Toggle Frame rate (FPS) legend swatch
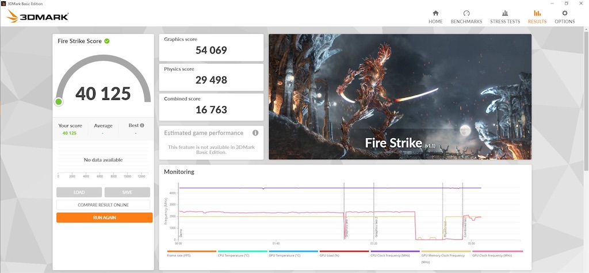This screenshot has height=273, width=589. pos(192,251)
